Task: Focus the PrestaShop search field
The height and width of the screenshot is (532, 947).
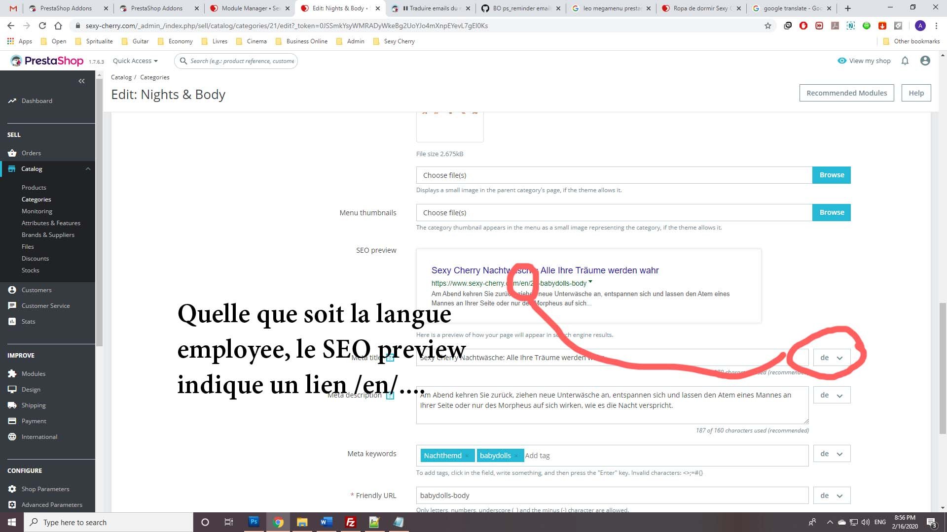Action: [236, 61]
